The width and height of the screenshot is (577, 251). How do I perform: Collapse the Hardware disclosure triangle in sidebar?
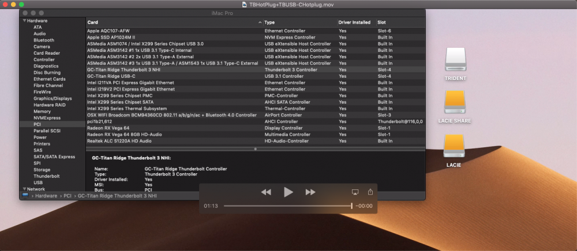pyautogui.click(x=24, y=21)
